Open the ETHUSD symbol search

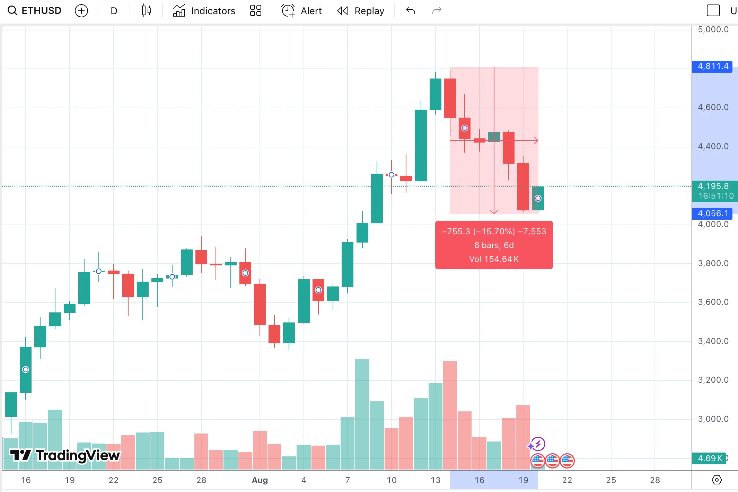(x=35, y=11)
